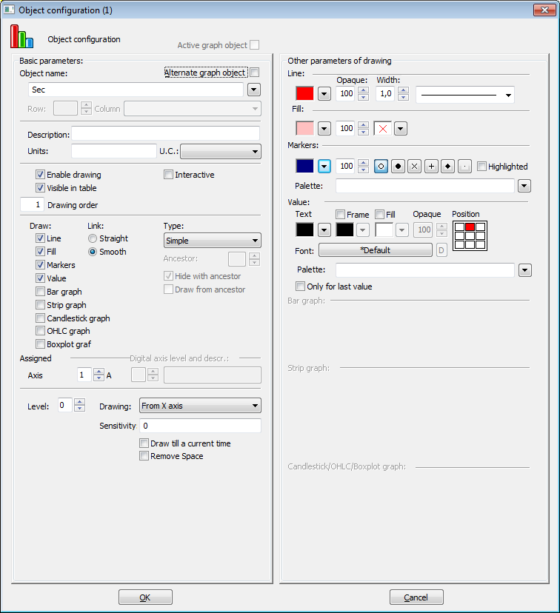Image resolution: width=560 pixels, height=613 pixels.
Task: Open the Type dropdown showing Simple
Action: pos(212,241)
